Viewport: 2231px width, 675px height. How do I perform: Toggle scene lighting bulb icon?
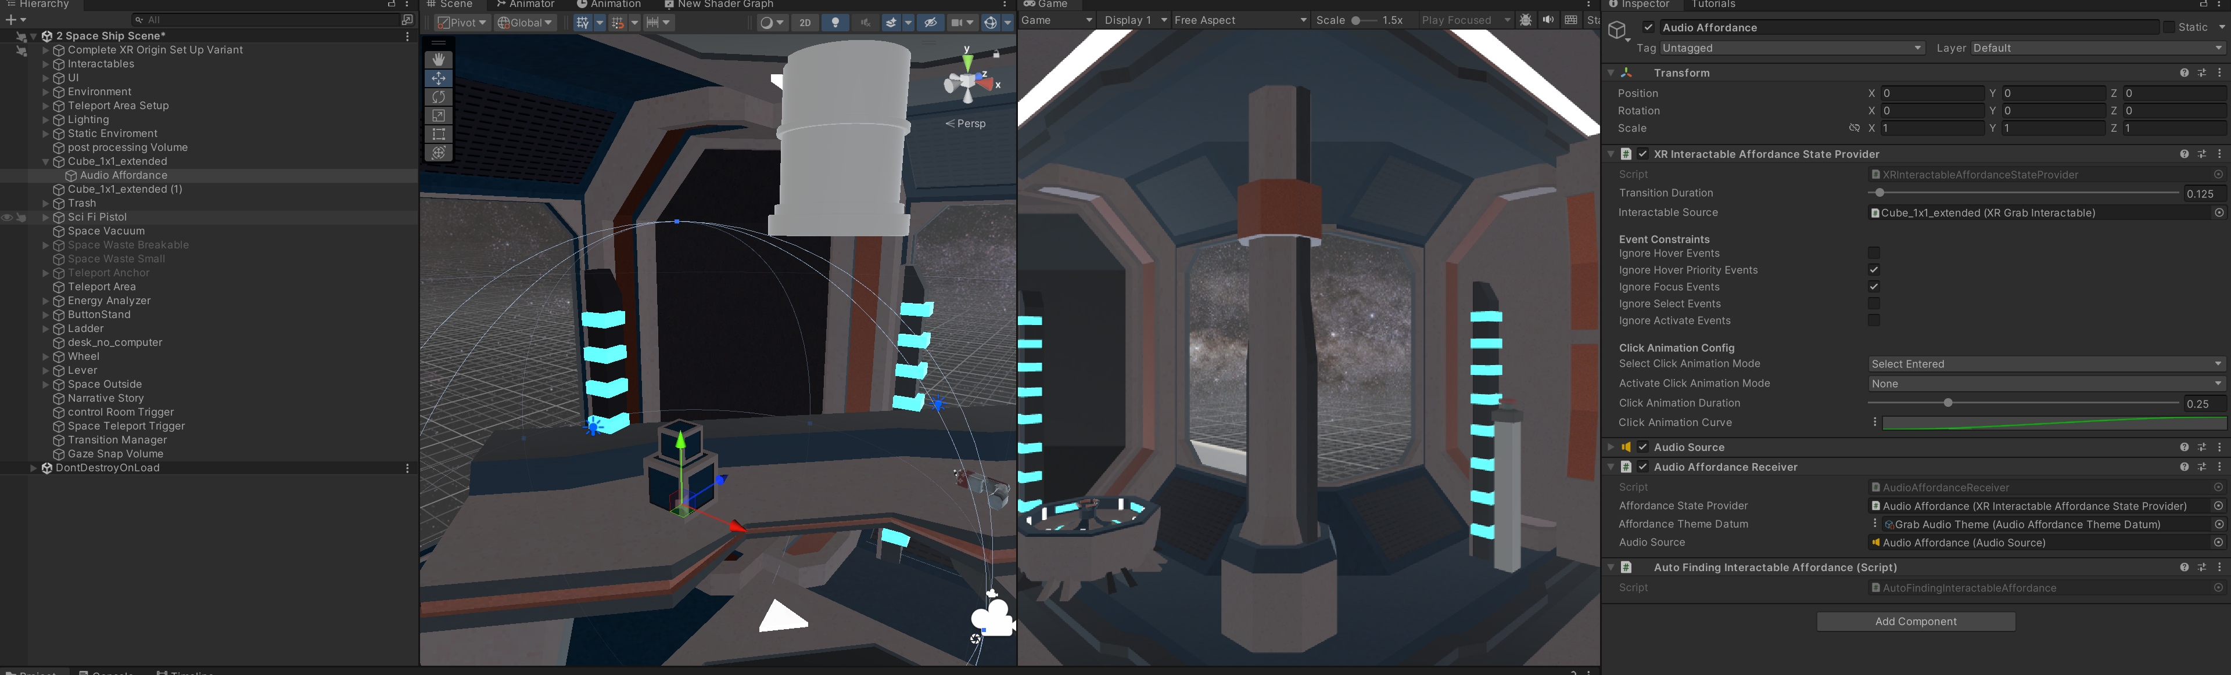click(836, 23)
